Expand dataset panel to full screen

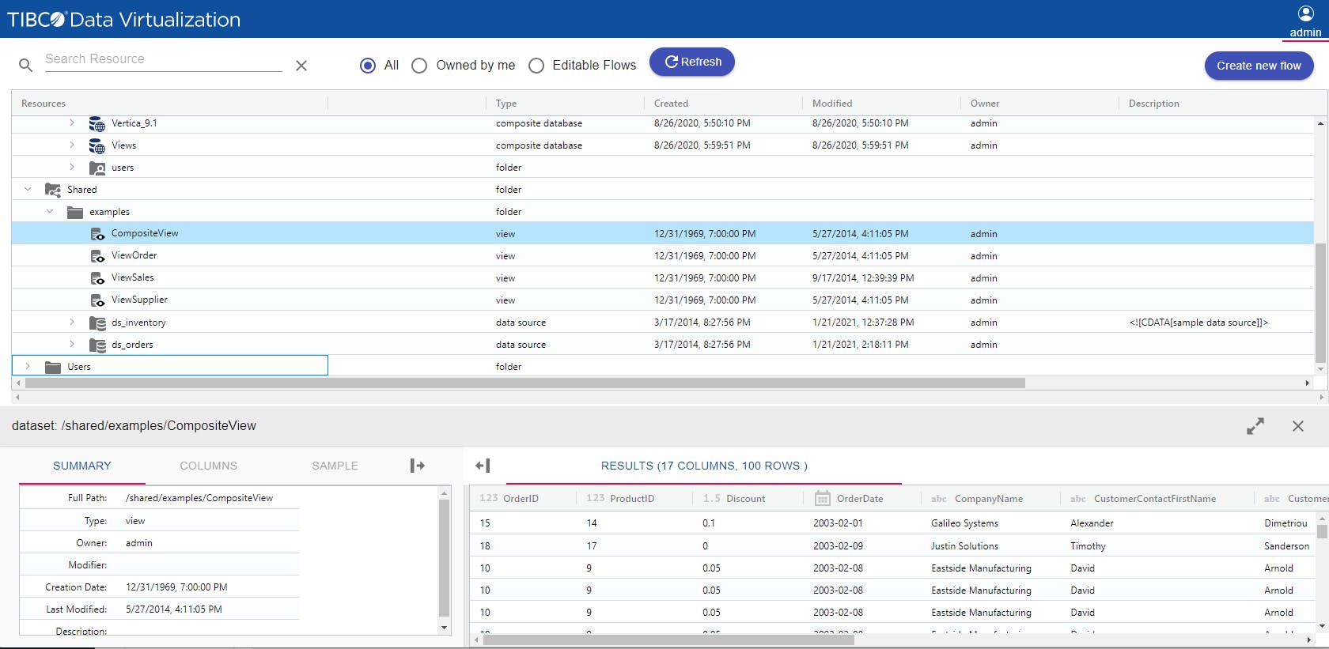click(1255, 426)
